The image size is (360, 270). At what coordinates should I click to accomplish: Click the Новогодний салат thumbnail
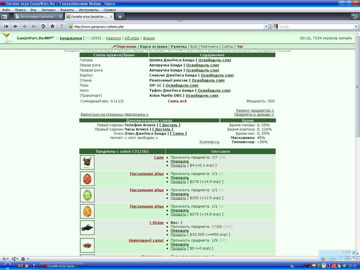[87, 245]
